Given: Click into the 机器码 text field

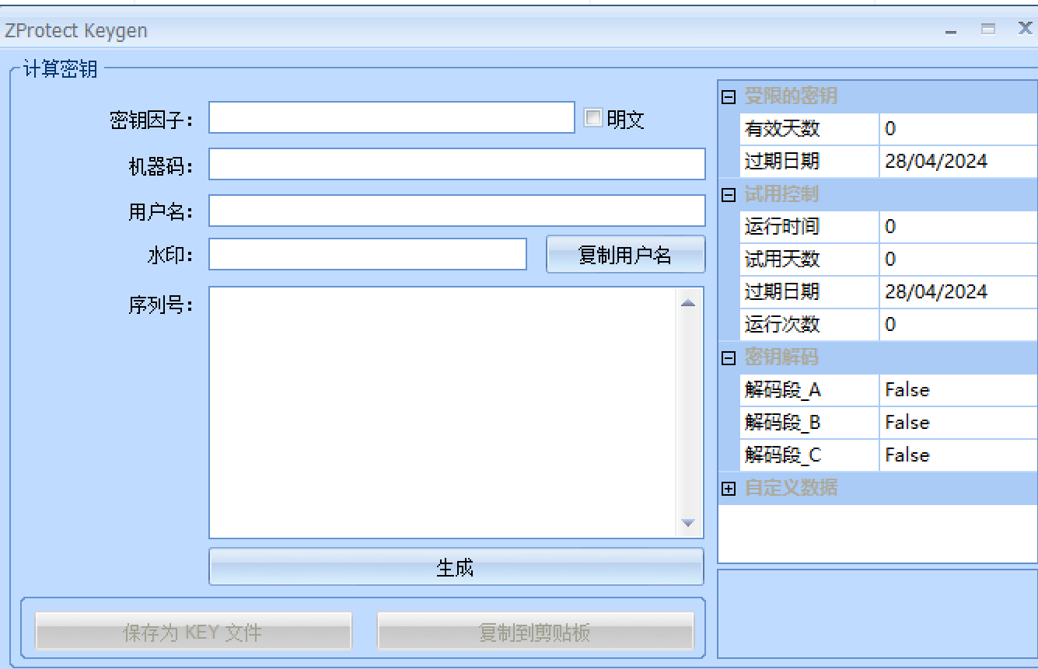Looking at the screenshot, I should 457,165.
